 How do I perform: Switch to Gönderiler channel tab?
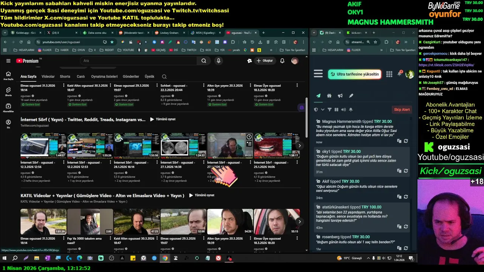coord(131,77)
